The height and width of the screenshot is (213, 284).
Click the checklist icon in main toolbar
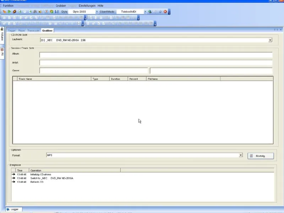(x=47, y=12)
